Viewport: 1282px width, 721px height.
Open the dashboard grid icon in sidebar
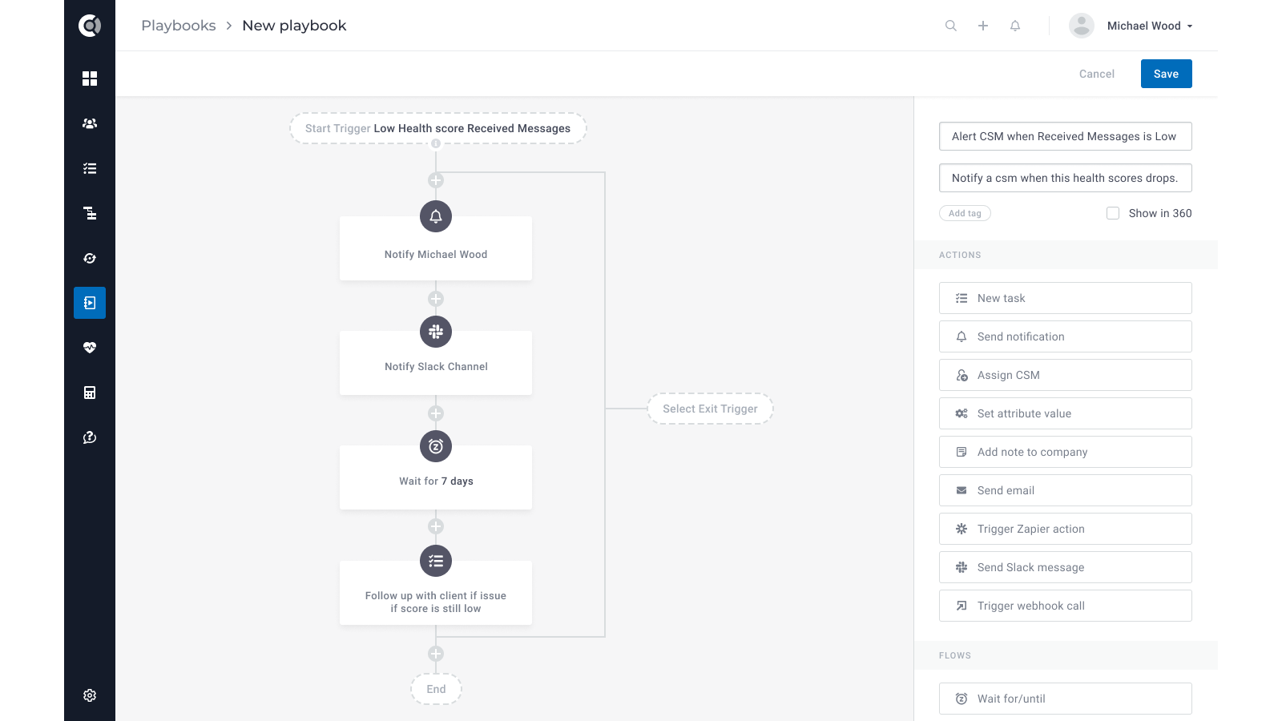point(90,79)
